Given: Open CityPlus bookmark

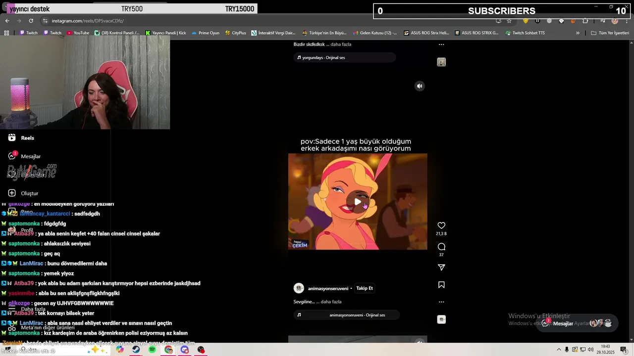Looking at the screenshot, I should 235,33.
